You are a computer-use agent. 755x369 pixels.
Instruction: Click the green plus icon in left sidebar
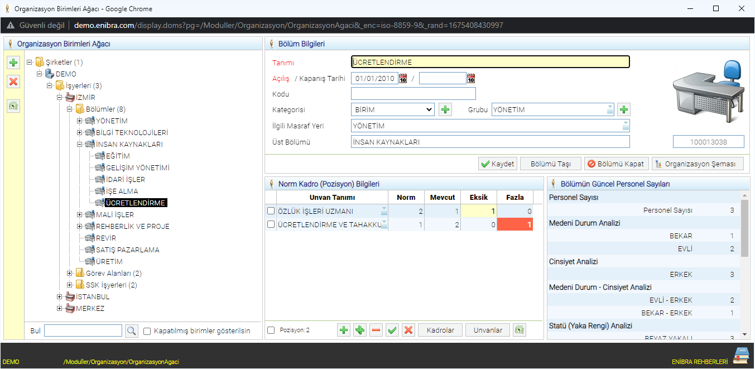(13, 63)
